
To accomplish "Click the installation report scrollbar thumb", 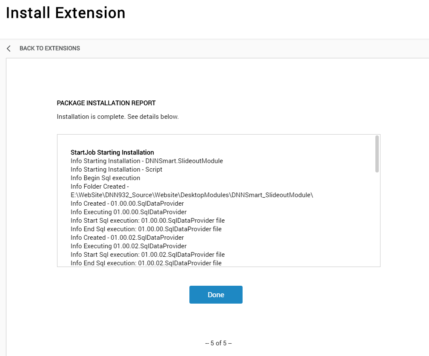I will 377,154.
